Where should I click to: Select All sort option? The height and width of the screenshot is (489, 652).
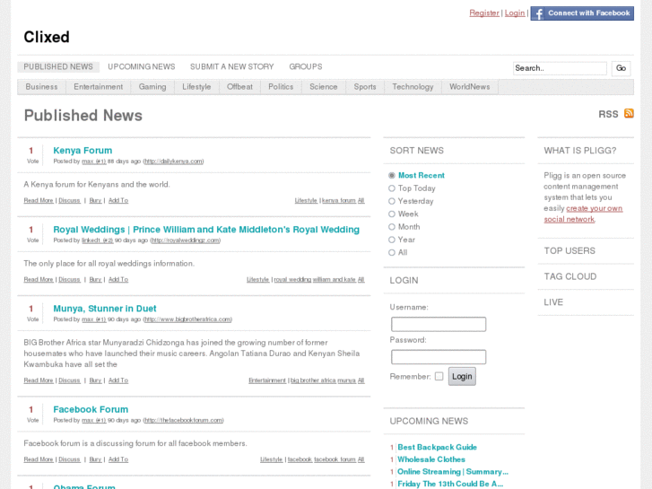pyautogui.click(x=392, y=253)
